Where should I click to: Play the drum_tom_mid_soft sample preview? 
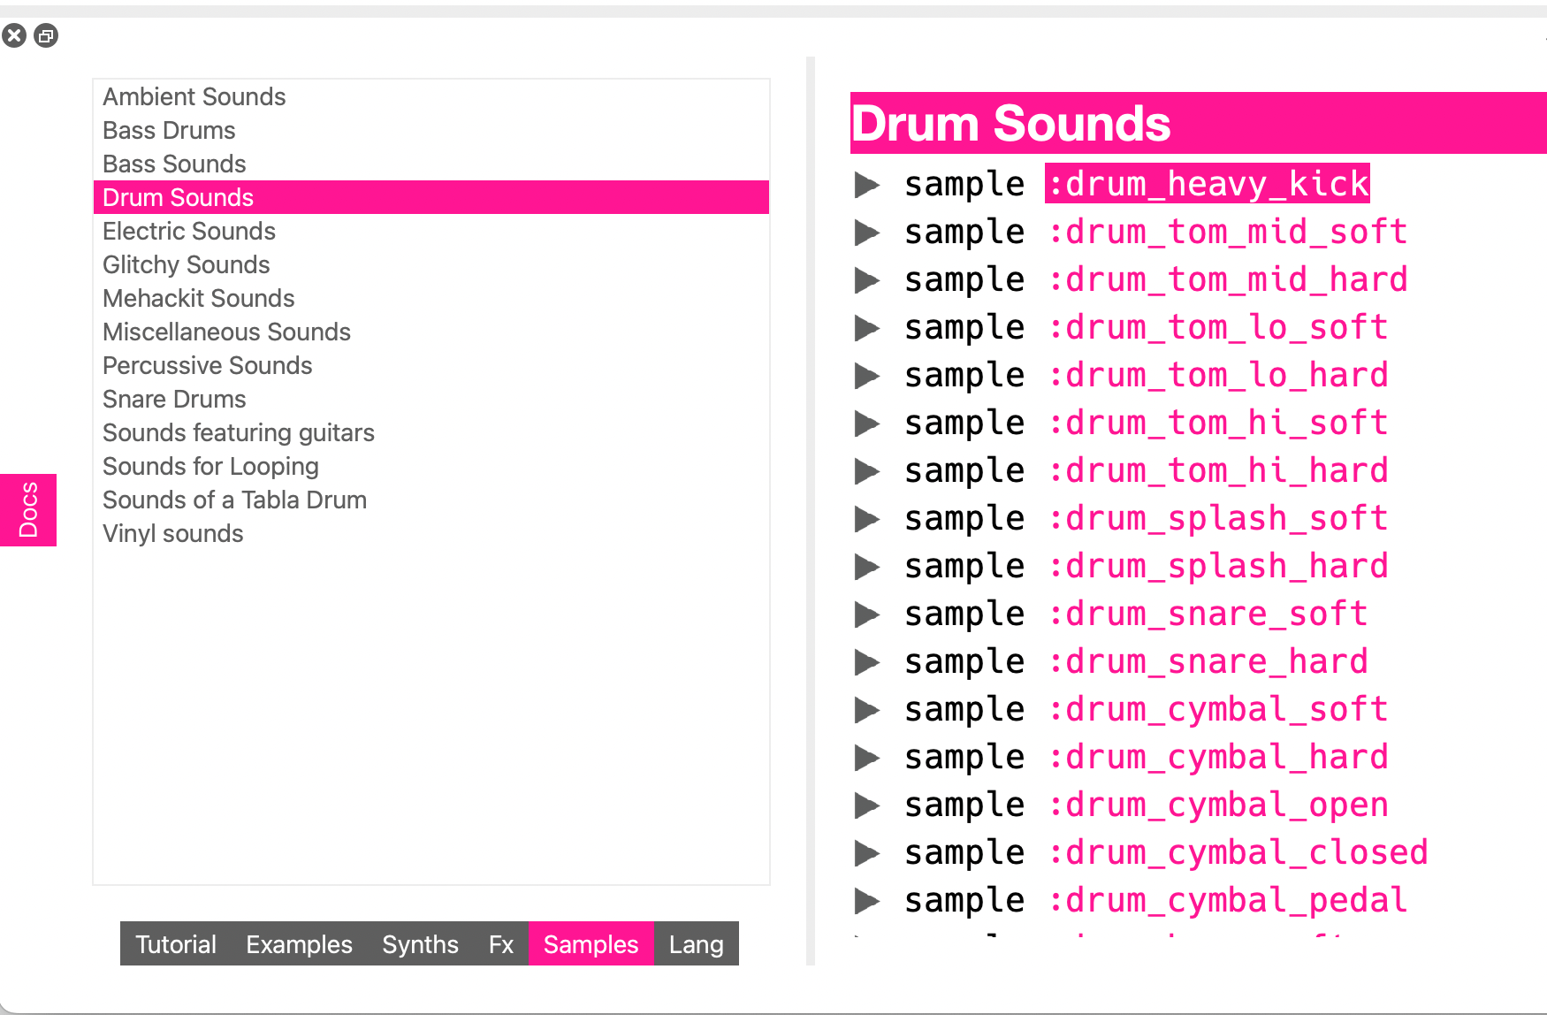867,233
